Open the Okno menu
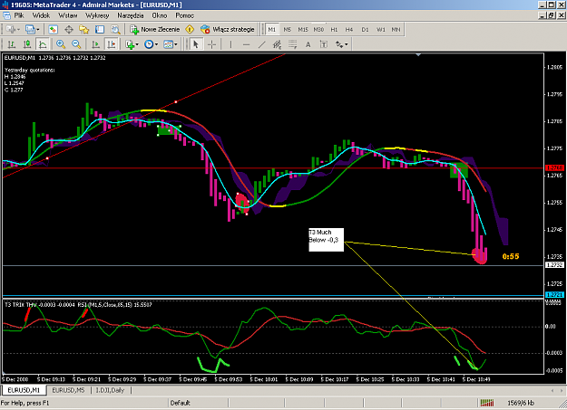The width and height of the screenshot is (567, 410). coord(160,15)
